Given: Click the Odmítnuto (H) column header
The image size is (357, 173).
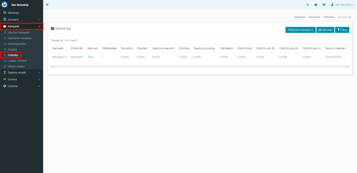Looking at the screenshot, I should tap(289, 48).
